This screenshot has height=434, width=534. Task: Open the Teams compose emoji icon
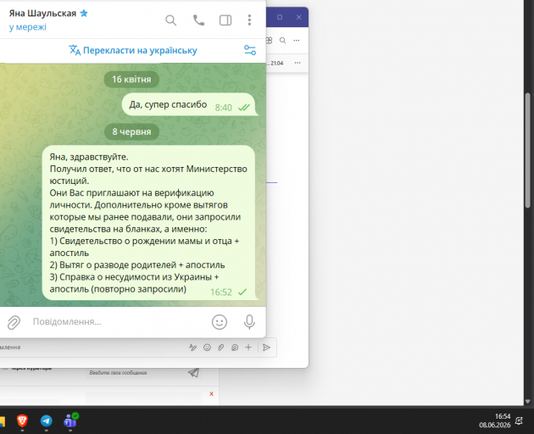pyautogui.click(x=207, y=348)
